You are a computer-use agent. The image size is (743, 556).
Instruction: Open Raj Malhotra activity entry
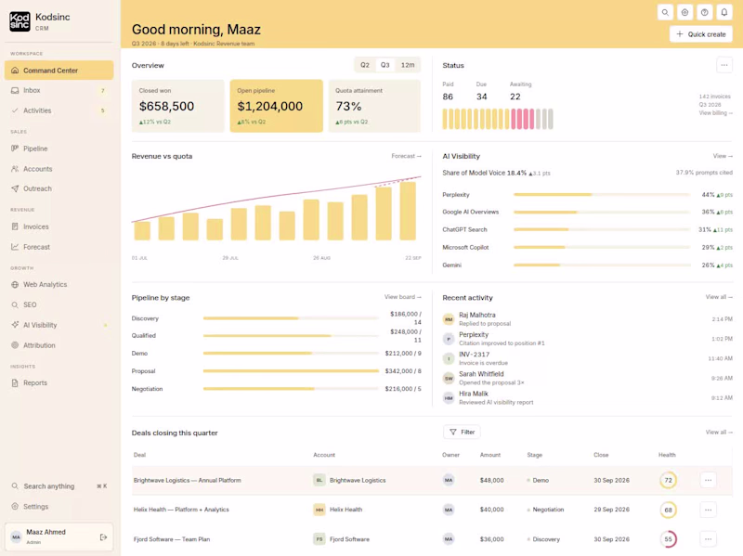pos(587,319)
